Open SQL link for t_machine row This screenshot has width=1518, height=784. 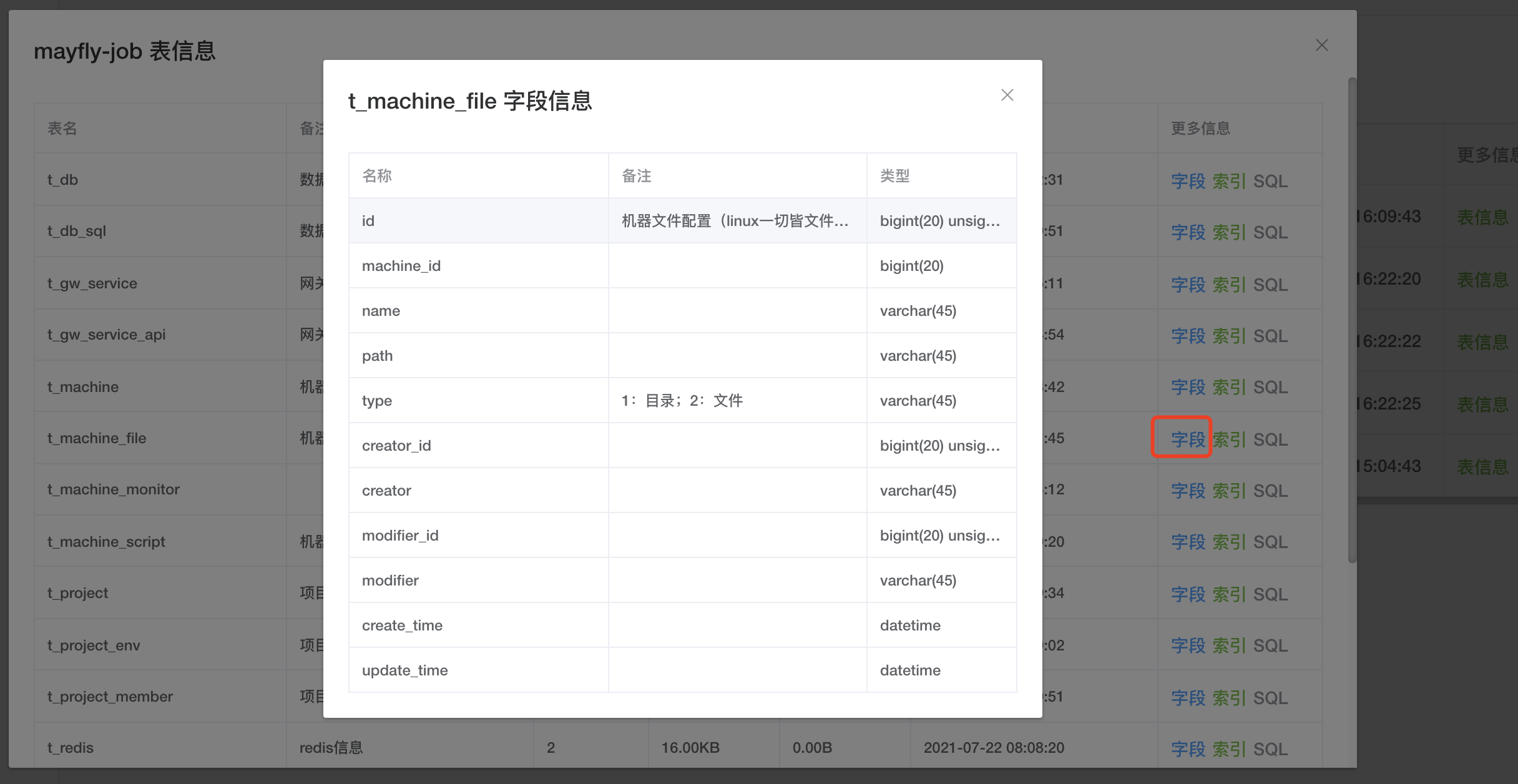tap(1270, 387)
